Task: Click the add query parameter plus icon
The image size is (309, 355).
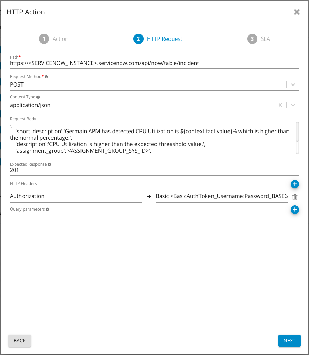Action: (x=295, y=210)
